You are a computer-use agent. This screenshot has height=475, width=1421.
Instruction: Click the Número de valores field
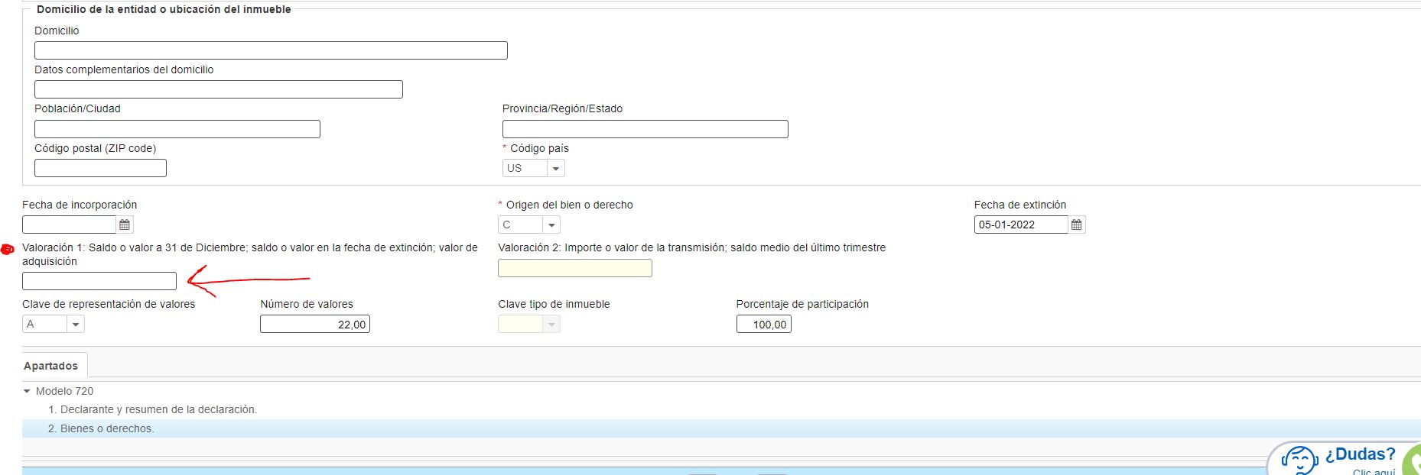pyautogui.click(x=315, y=325)
